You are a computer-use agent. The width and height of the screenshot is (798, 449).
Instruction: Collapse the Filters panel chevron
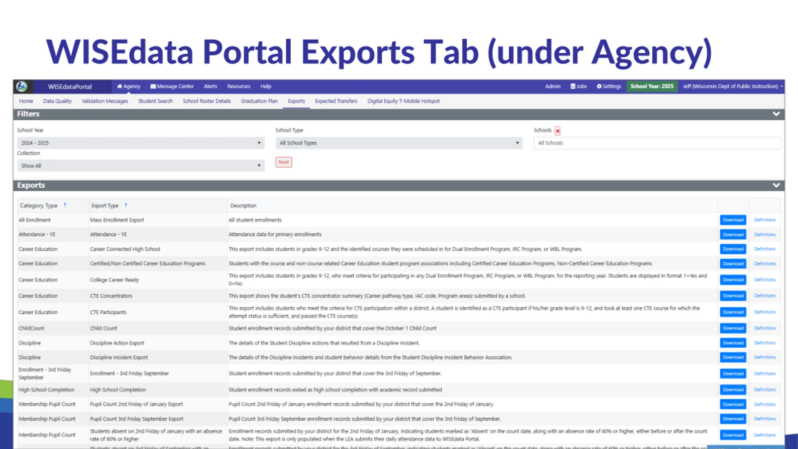pyautogui.click(x=776, y=114)
